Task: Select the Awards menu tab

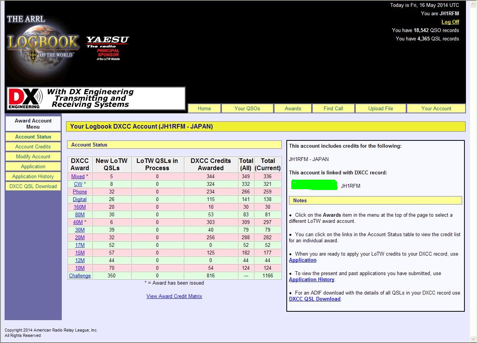Action: (293, 108)
